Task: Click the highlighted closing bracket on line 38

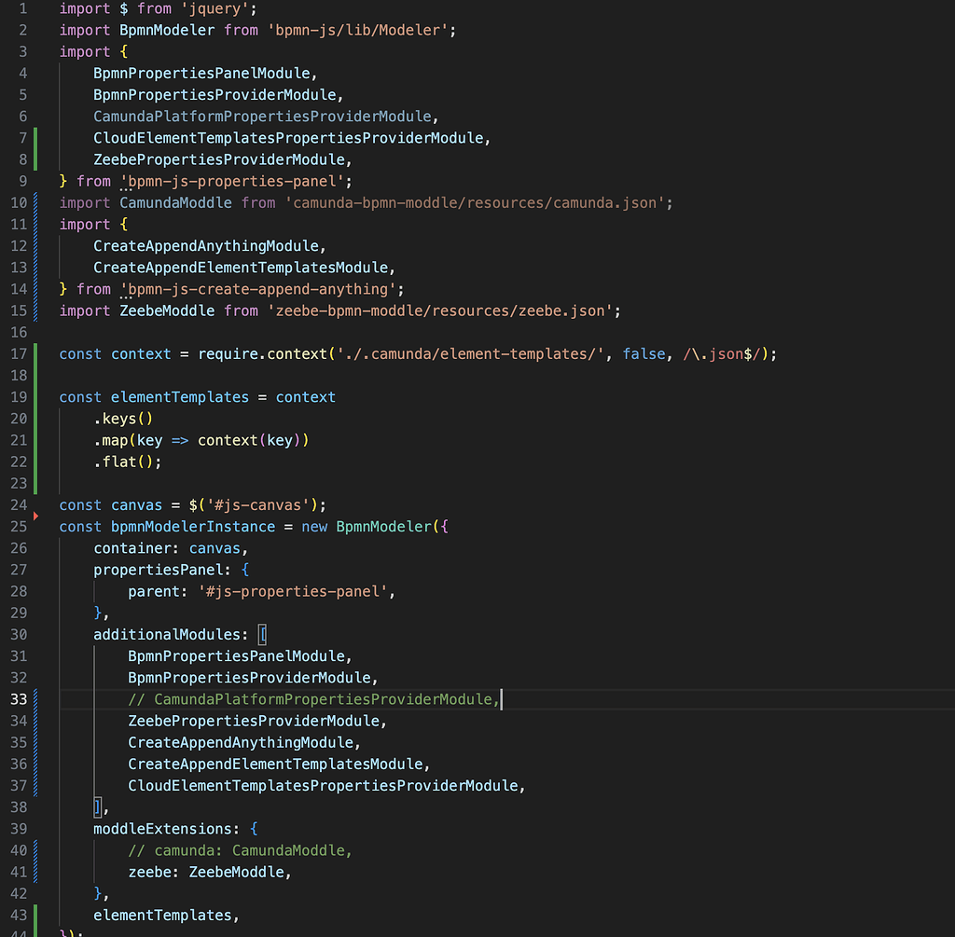Action: coord(97,807)
